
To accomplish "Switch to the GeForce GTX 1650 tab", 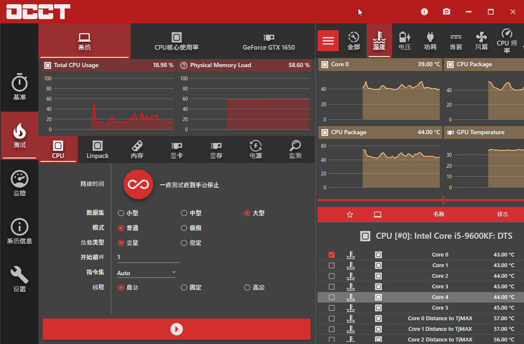I will pyautogui.click(x=269, y=41).
